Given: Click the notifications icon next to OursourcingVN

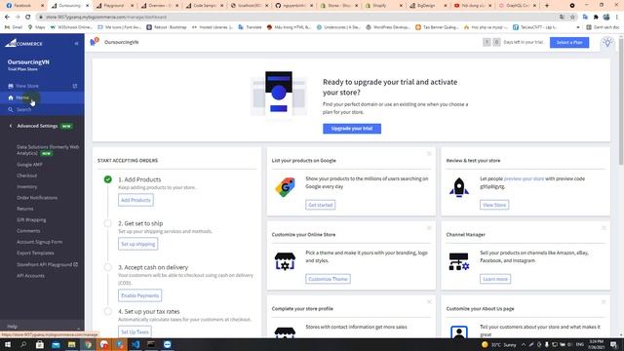Looking at the screenshot, I should [94, 42].
